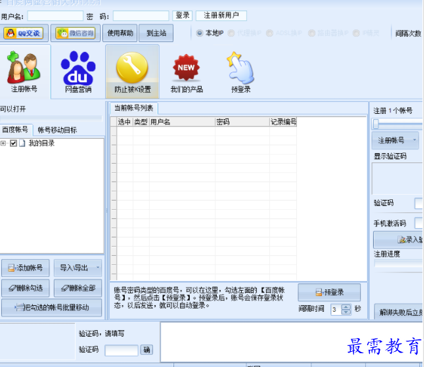
Task: Open 防止被K设置 wrench settings
Action: 132,72
